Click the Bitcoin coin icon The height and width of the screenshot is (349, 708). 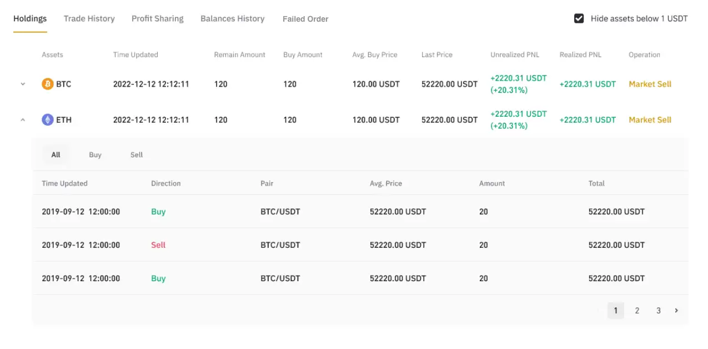tap(48, 84)
